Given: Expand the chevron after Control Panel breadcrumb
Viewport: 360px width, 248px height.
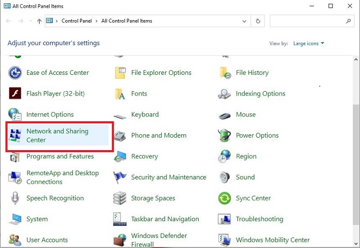Looking at the screenshot, I should (96, 21).
